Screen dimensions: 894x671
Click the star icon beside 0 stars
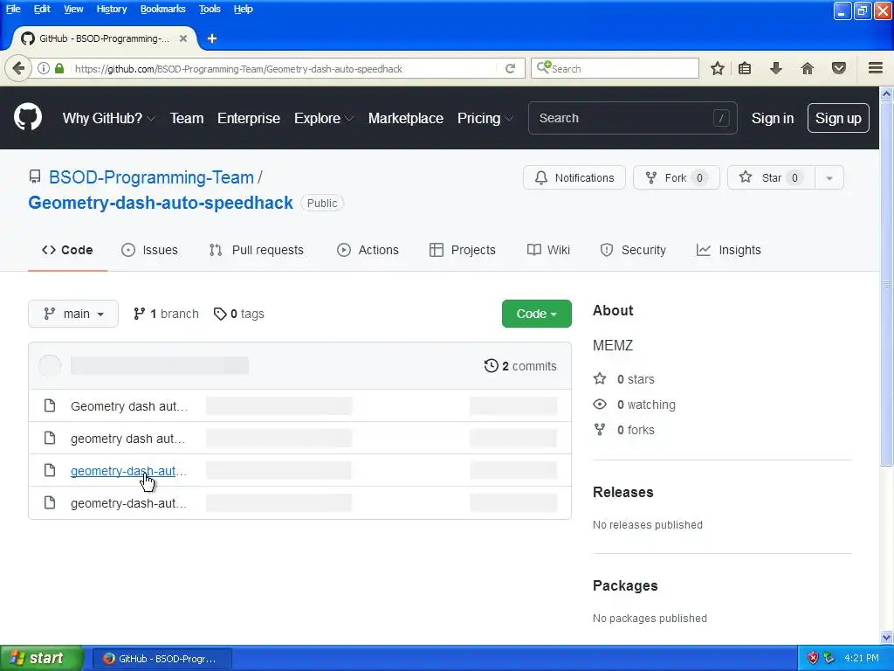click(x=600, y=379)
